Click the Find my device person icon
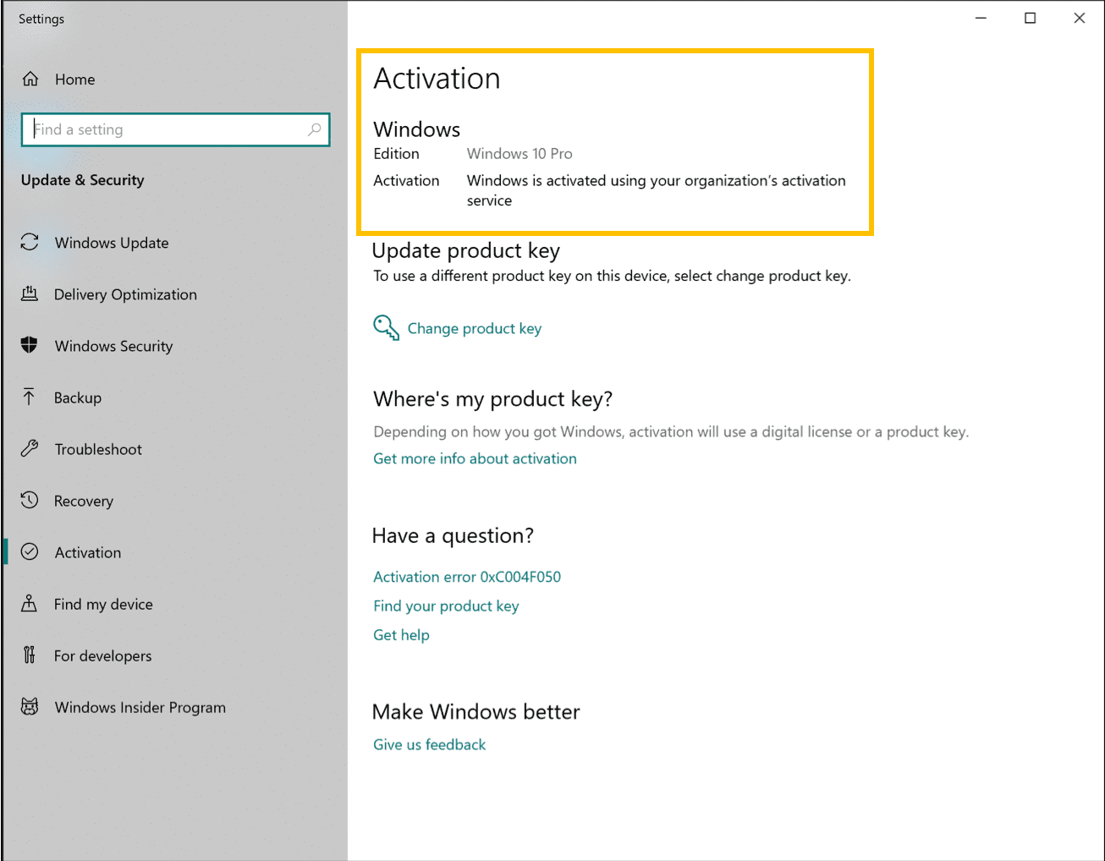This screenshot has width=1105, height=861. pyautogui.click(x=30, y=604)
